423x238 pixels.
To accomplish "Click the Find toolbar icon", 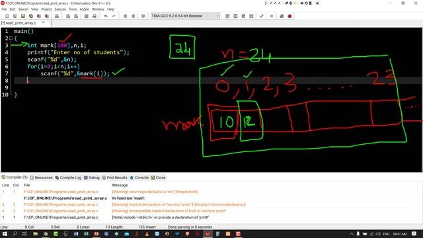I will pos(68,16).
